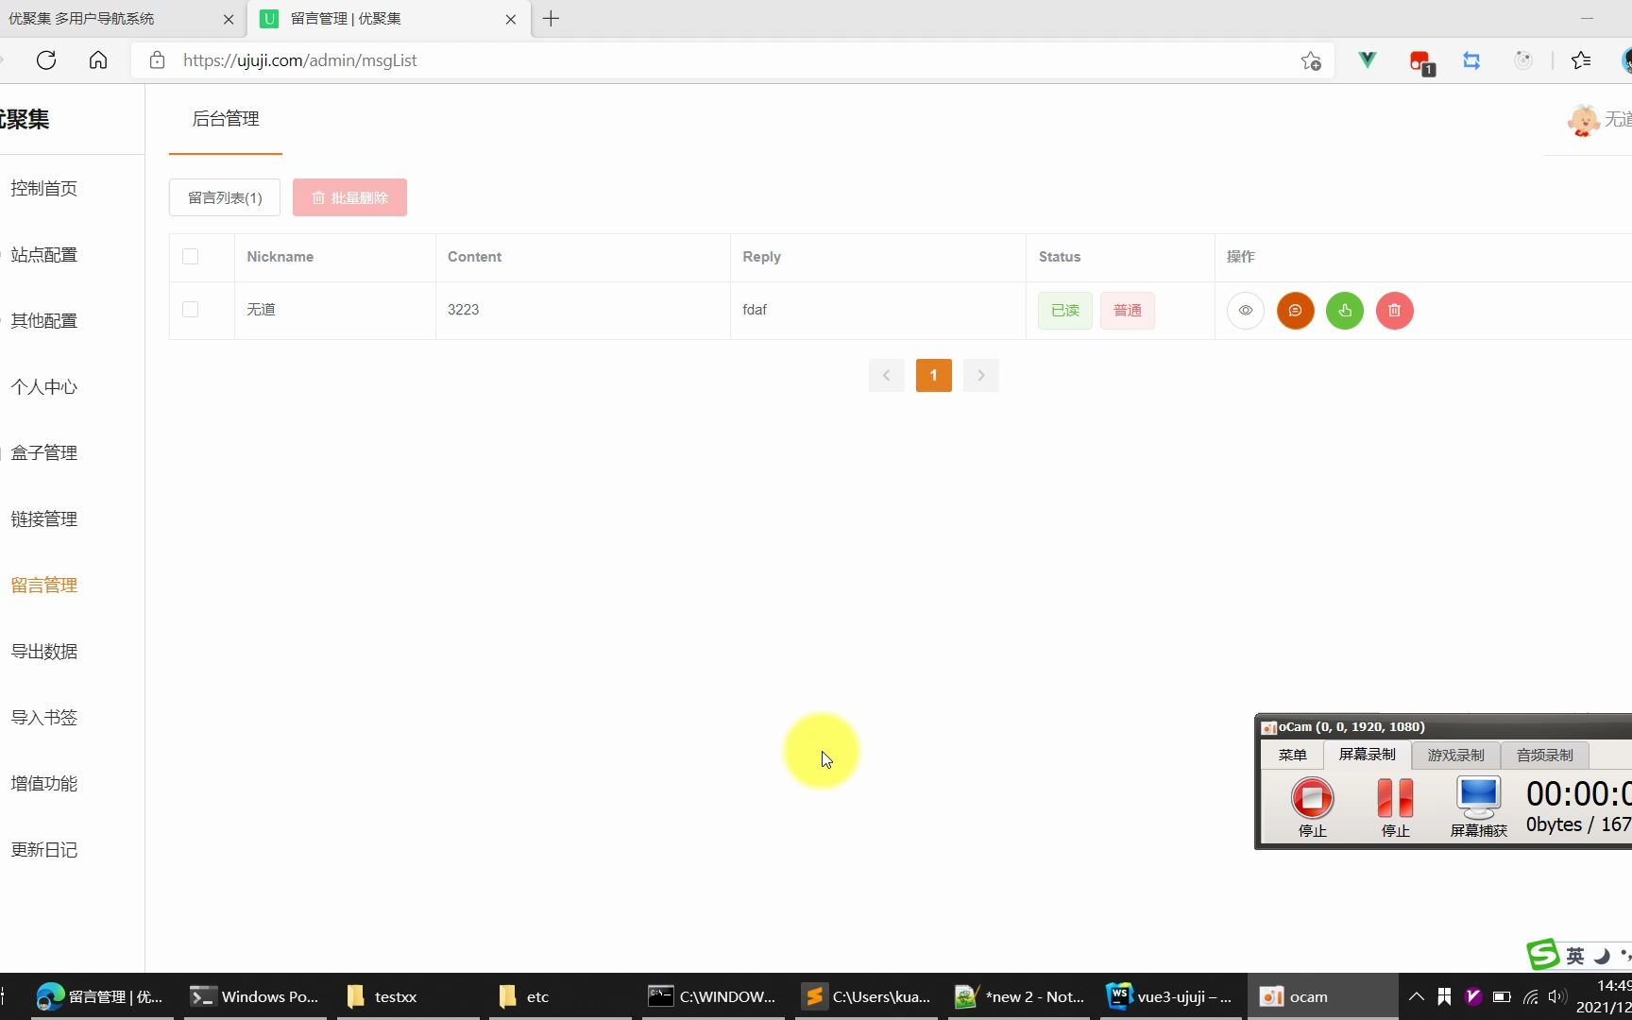Click the orange reply message icon
Image resolution: width=1632 pixels, height=1020 pixels.
[x=1295, y=310]
